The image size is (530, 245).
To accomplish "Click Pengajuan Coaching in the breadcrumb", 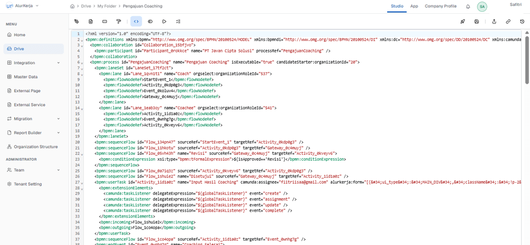I will [142, 6].
